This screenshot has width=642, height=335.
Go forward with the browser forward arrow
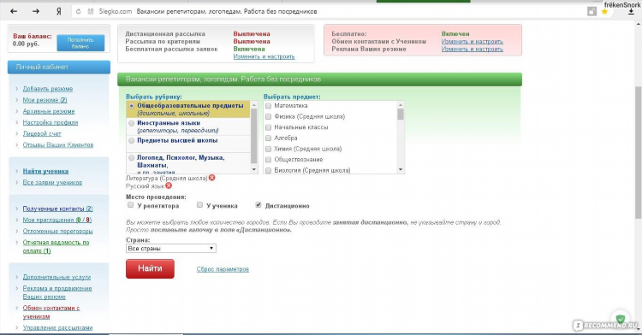tap(36, 11)
